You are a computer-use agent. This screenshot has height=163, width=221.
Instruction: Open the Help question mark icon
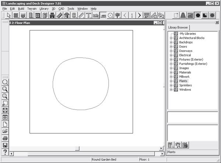5,152
